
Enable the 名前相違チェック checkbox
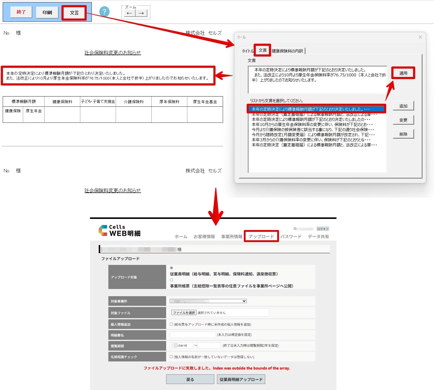pyautogui.click(x=171, y=357)
